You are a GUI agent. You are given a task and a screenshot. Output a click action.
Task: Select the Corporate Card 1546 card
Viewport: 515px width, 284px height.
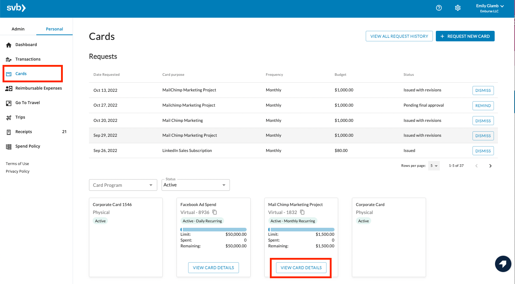[x=126, y=237]
